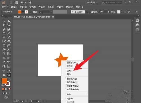Activate the Hand tool
The image size is (141, 103).
(4, 75)
